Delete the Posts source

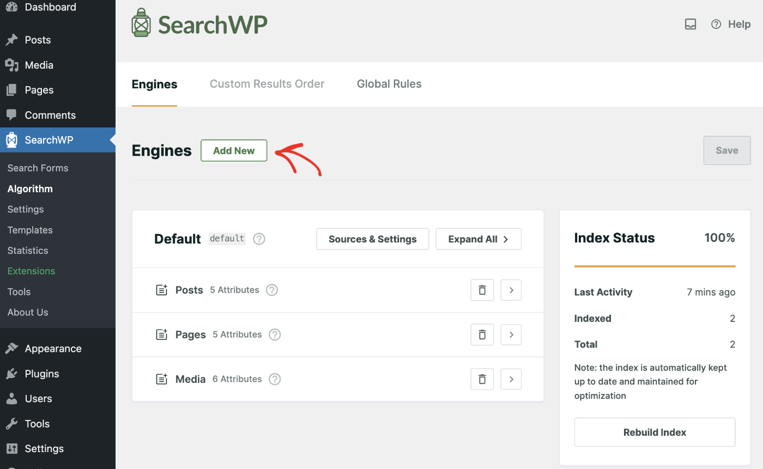[482, 290]
